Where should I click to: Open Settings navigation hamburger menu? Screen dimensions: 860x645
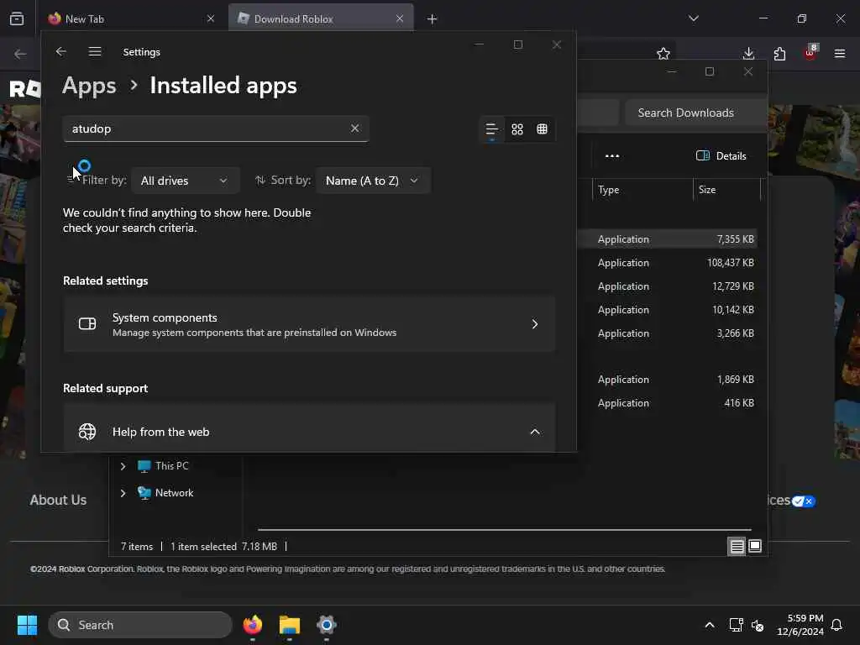tap(95, 51)
